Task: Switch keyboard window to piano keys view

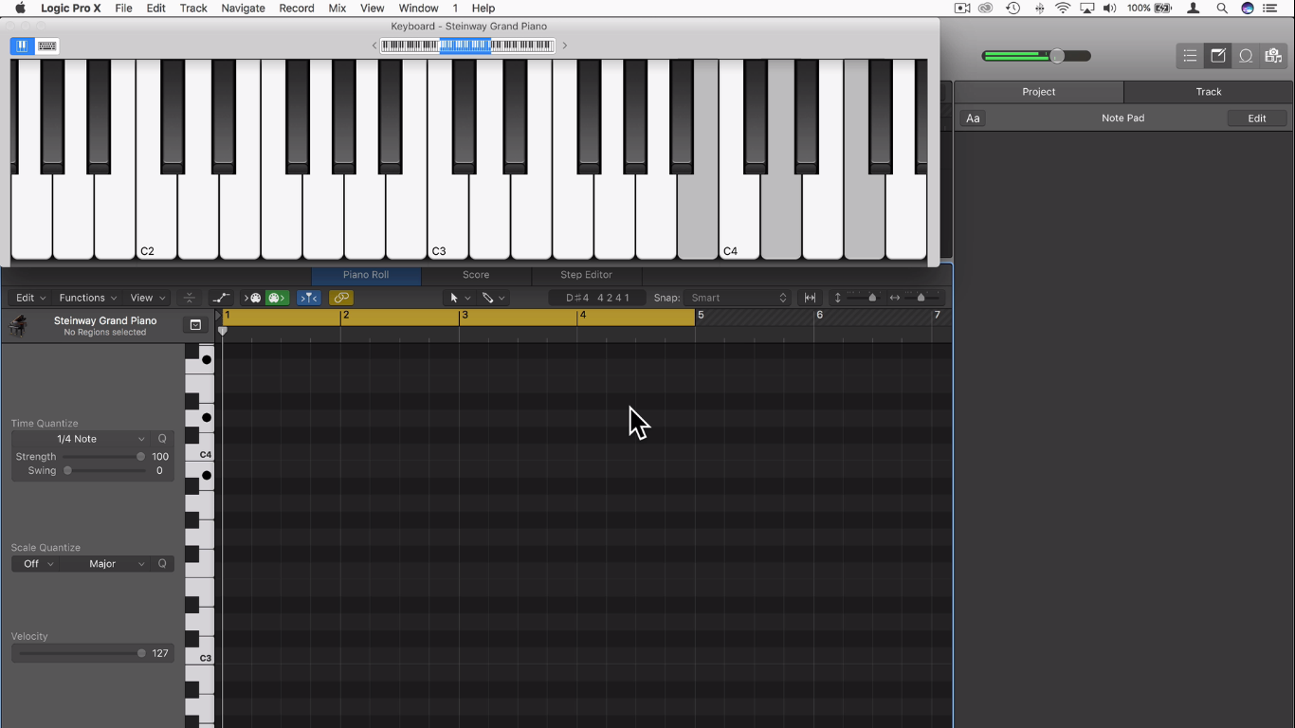Action: click(22, 45)
